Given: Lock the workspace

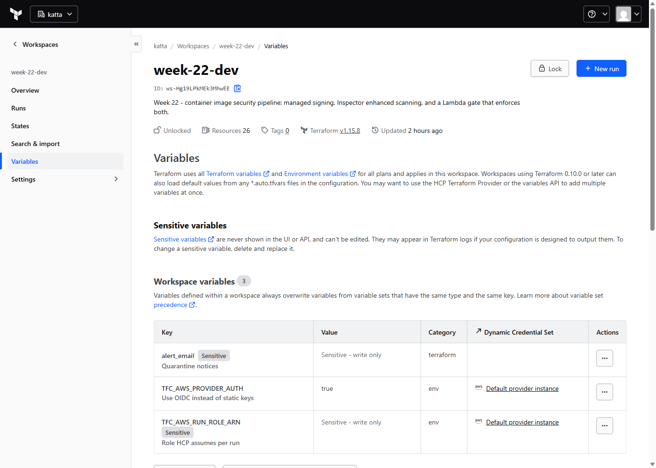Looking at the screenshot, I should [550, 68].
